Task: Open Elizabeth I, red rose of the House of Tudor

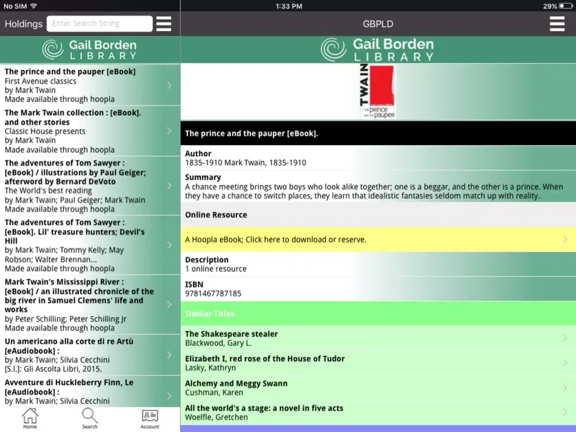Action: (378, 363)
